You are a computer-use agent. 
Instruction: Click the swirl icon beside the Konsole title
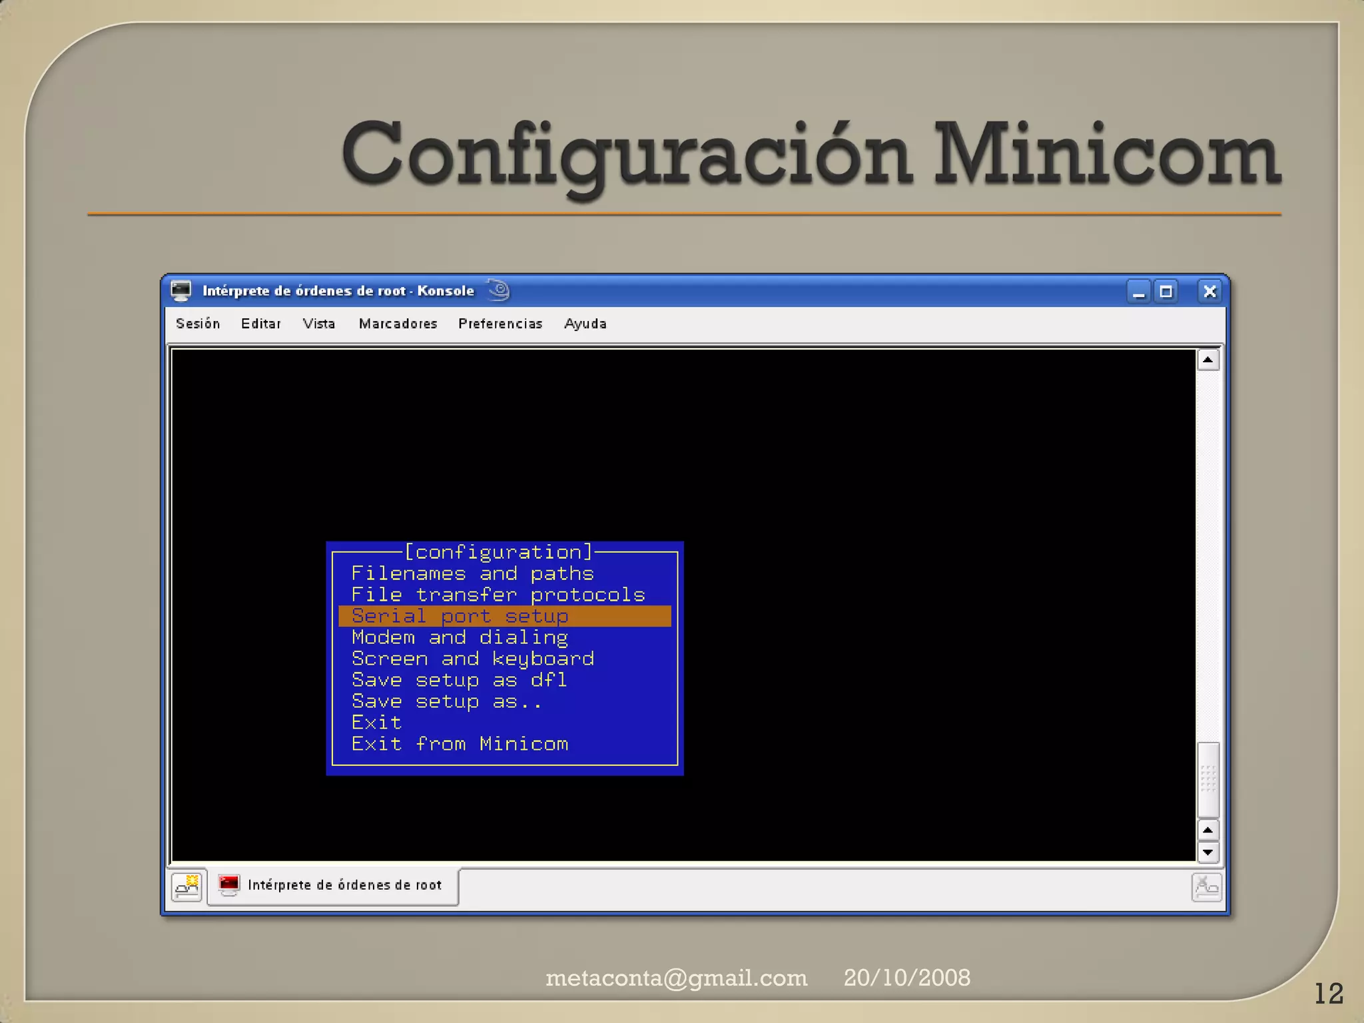point(498,290)
